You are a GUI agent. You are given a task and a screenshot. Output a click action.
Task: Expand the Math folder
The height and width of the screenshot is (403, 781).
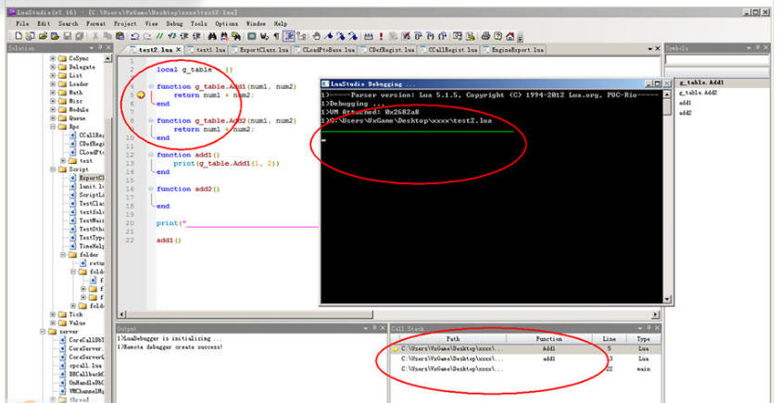click(x=53, y=92)
